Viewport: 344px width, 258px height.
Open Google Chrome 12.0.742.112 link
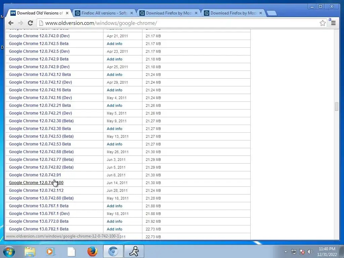(x=36, y=190)
